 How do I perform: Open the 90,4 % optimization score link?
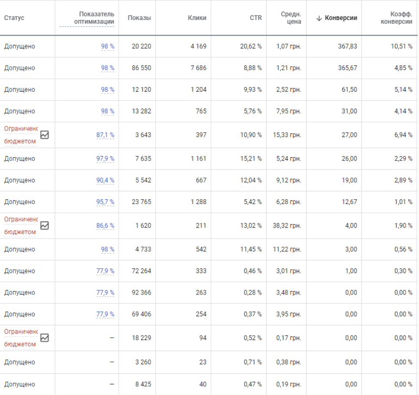[105, 180]
